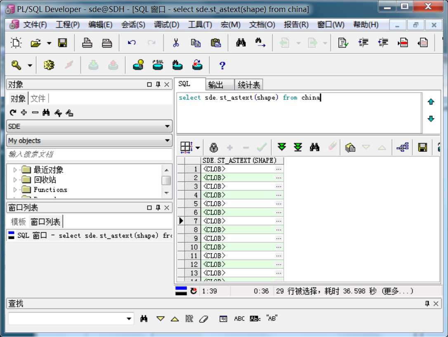Click the Paste clipboard icon
Screen dimensions: 448x337
[x=216, y=43]
